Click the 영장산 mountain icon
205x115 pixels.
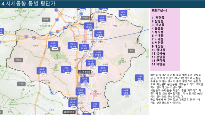pyautogui.click(x=138, y=39)
